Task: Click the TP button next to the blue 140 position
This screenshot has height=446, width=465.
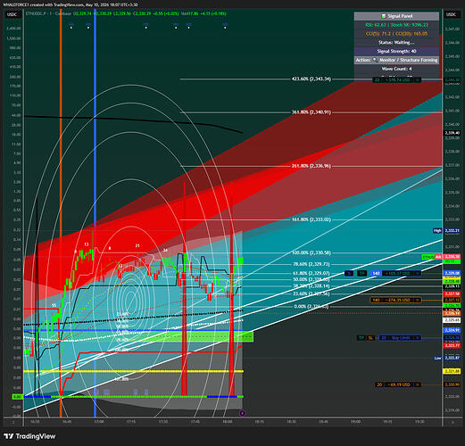Action: pos(361,273)
